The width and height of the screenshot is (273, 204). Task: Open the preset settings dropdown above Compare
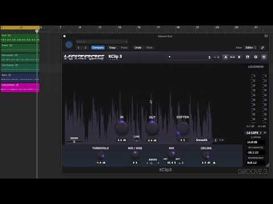pos(102,41)
